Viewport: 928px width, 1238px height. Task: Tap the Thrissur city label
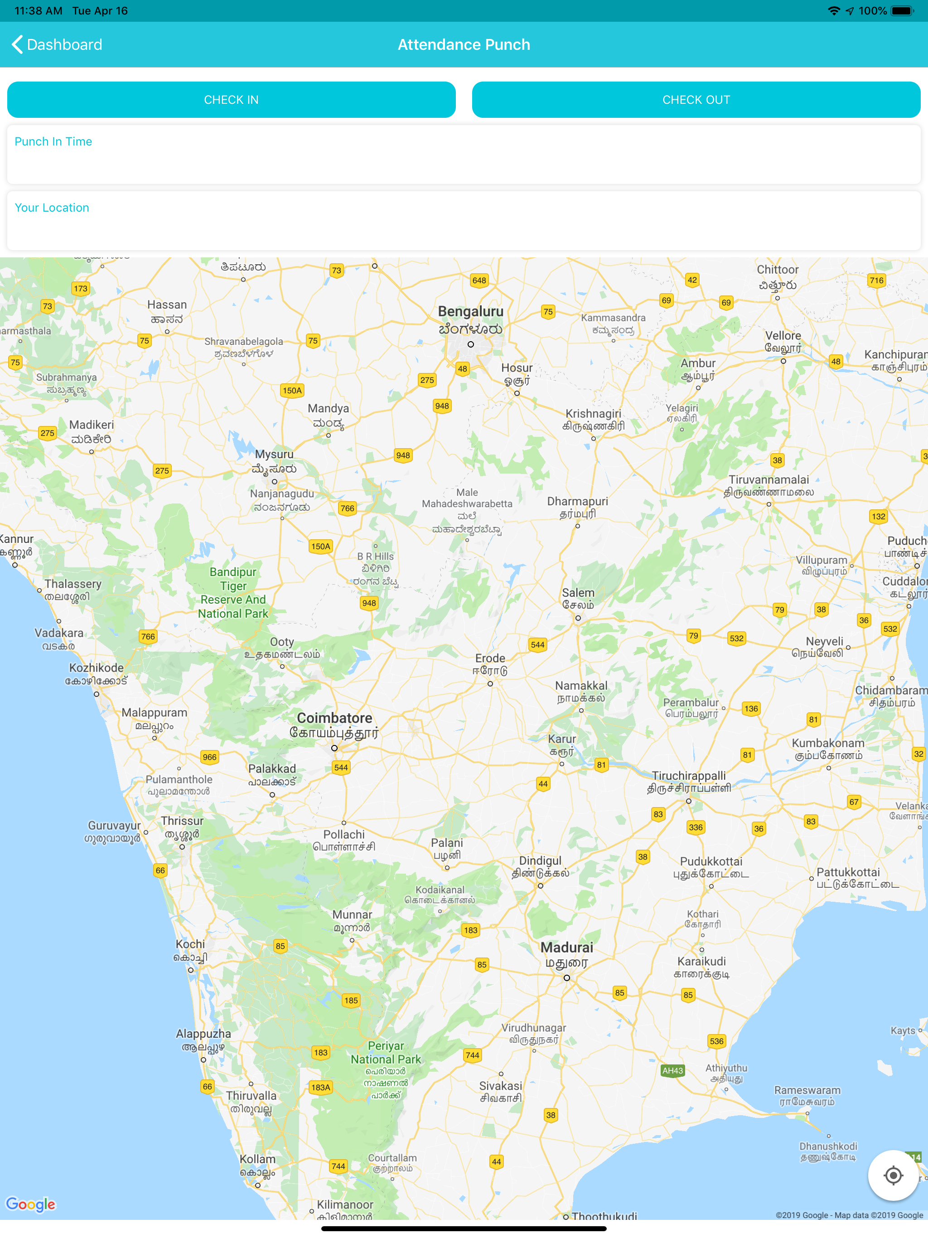(x=182, y=827)
